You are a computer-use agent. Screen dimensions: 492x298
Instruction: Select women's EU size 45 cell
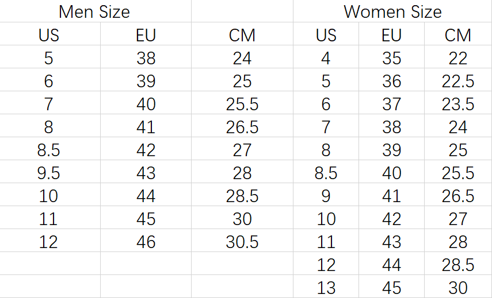(x=391, y=288)
